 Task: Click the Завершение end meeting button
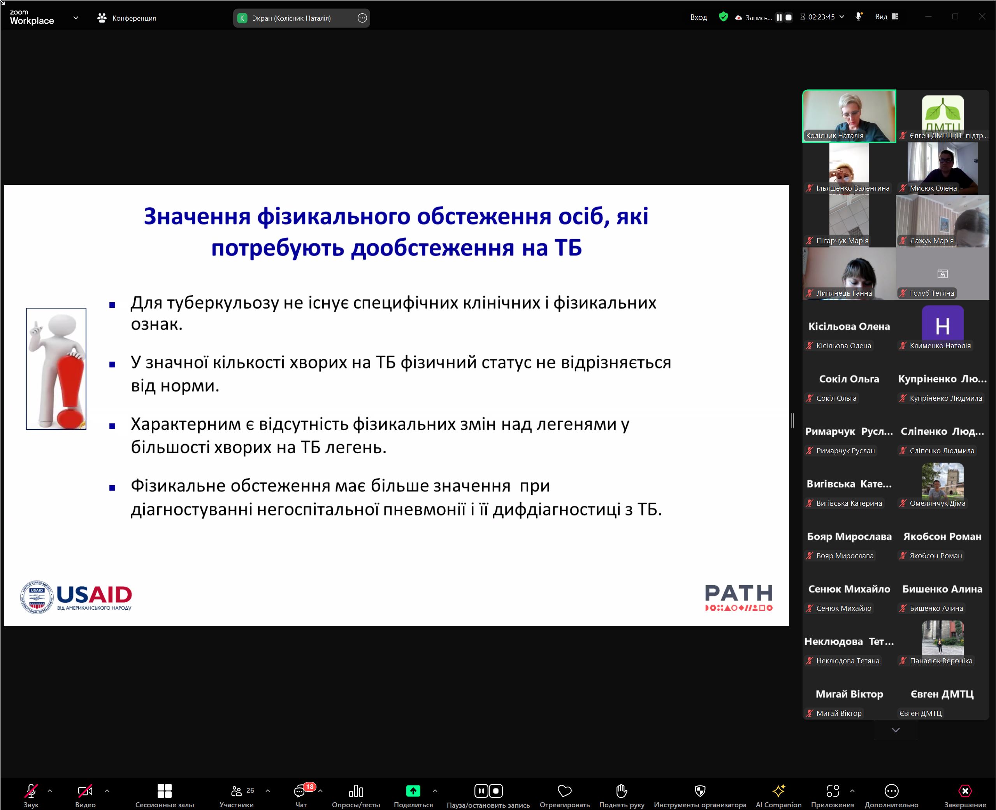point(965,791)
